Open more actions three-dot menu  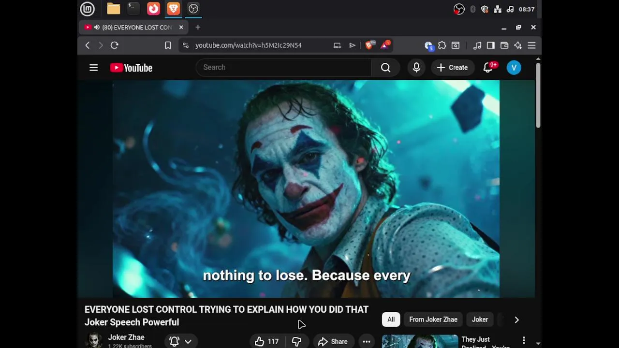367,342
